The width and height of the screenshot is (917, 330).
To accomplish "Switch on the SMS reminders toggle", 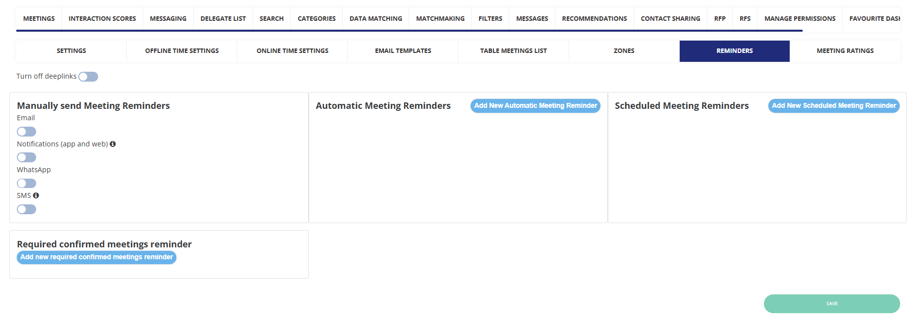I will pos(27,209).
